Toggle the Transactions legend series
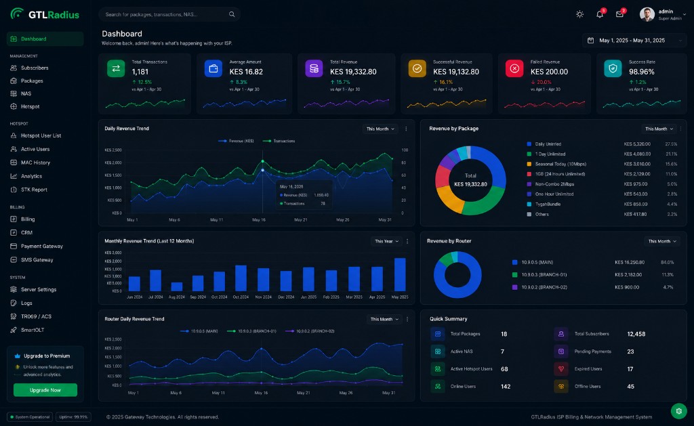This screenshot has width=694, height=426. 279,141
